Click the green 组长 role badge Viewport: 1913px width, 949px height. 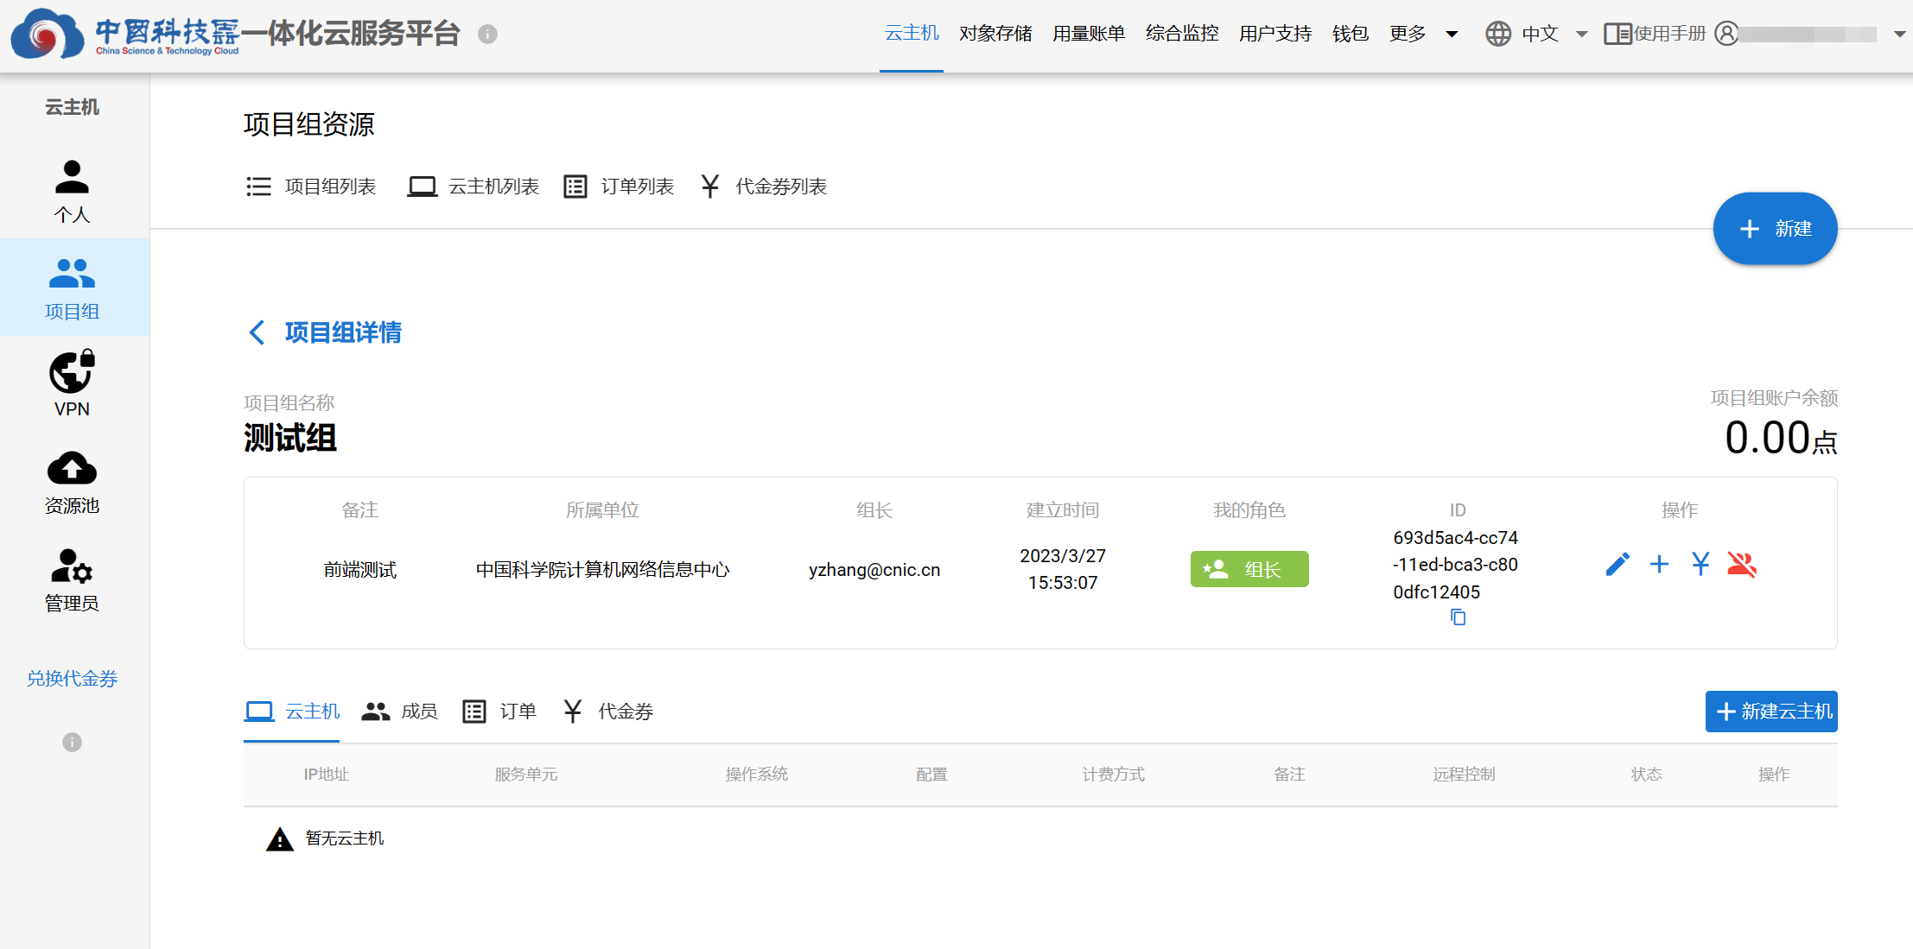(1249, 569)
